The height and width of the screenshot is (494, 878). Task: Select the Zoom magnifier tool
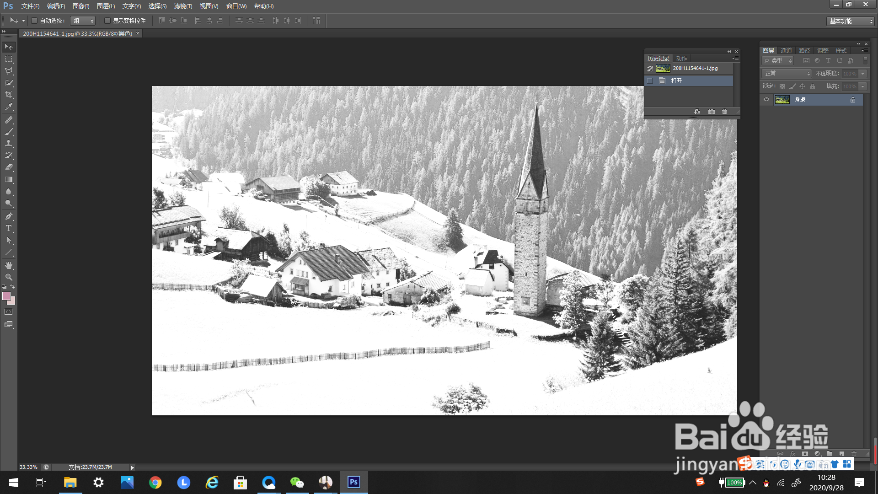(x=9, y=277)
